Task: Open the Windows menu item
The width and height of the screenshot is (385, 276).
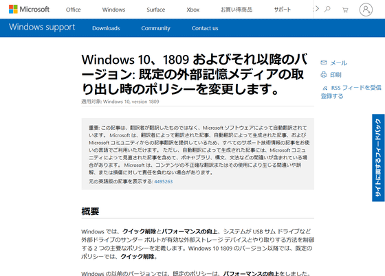Action: pos(113,10)
